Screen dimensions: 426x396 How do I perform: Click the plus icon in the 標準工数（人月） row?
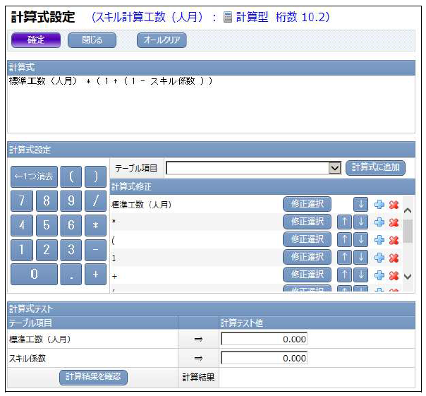pos(379,205)
